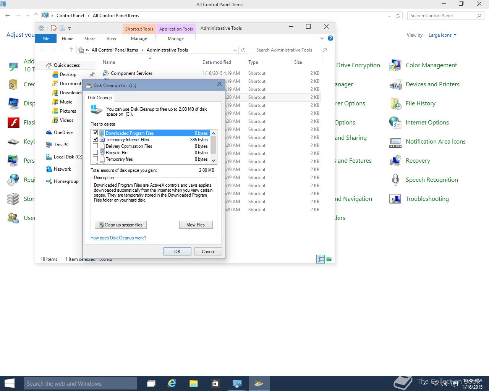Viewport: 489px width, 391px height.
Task: Click Properties icon in quick access toolbar
Action: [x=54, y=28]
